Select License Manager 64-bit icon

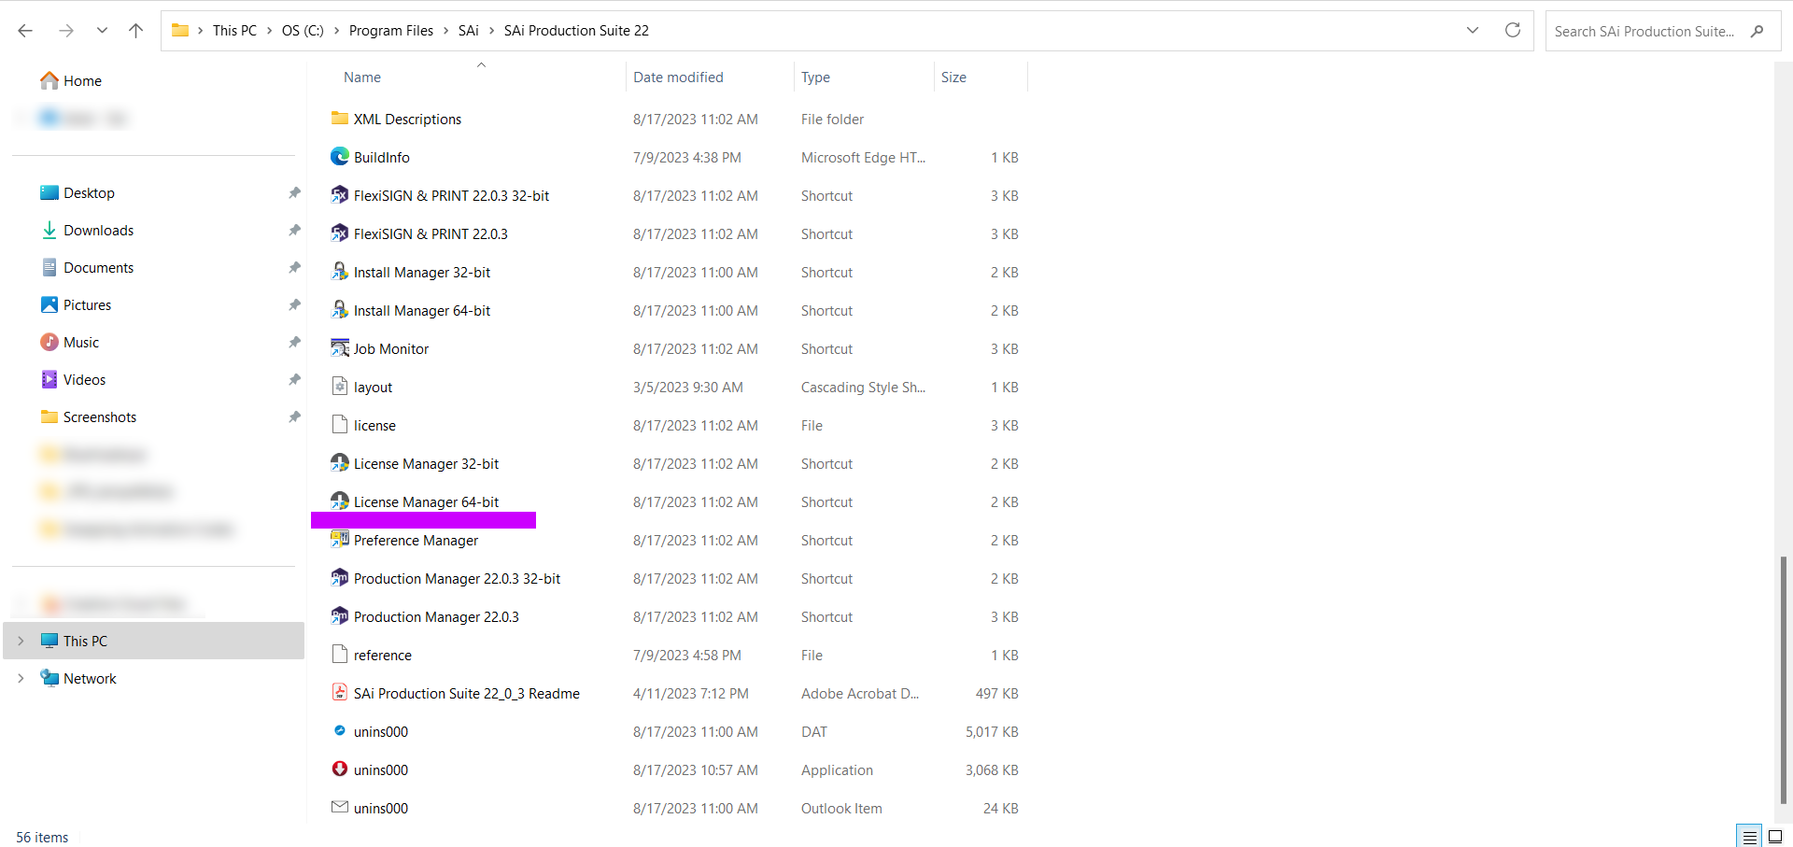pos(340,501)
